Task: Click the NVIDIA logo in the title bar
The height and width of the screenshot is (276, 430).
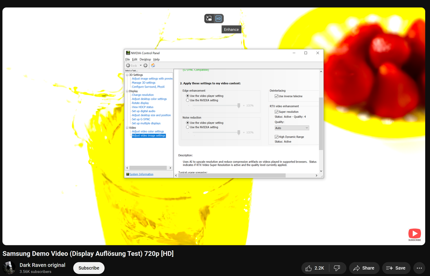Action: (128, 53)
